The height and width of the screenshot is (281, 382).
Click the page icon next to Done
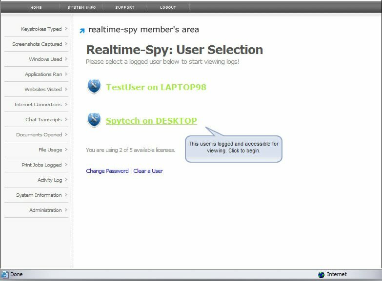(x=5, y=275)
